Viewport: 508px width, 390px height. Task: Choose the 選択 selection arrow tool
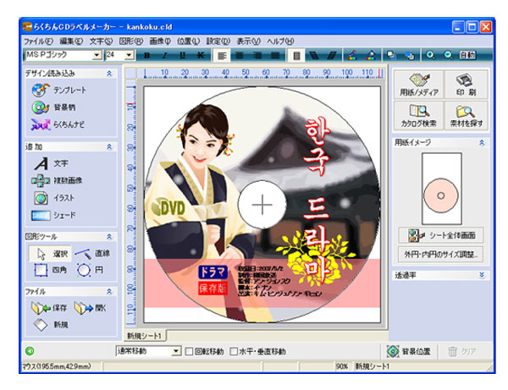click(x=50, y=254)
